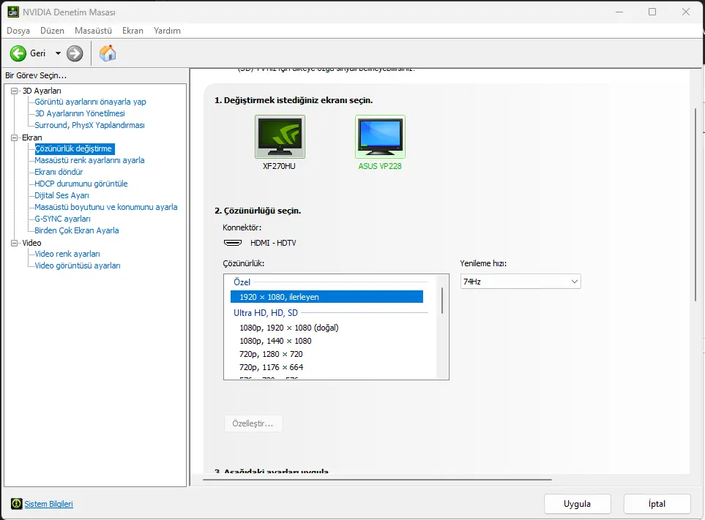Collapse the Video tree node
705x520 pixels.
pyautogui.click(x=15, y=243)
